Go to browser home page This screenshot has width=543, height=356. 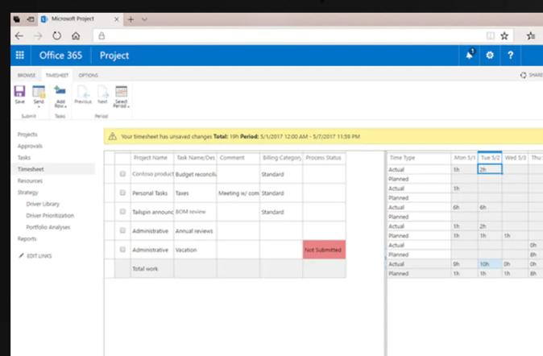pos(76,35)
